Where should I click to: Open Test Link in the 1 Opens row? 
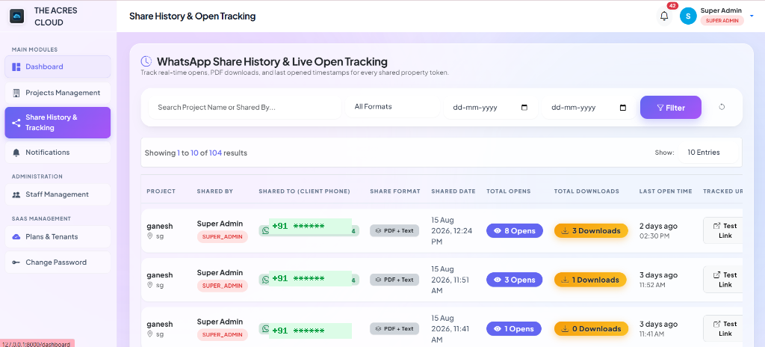(724, 328)
